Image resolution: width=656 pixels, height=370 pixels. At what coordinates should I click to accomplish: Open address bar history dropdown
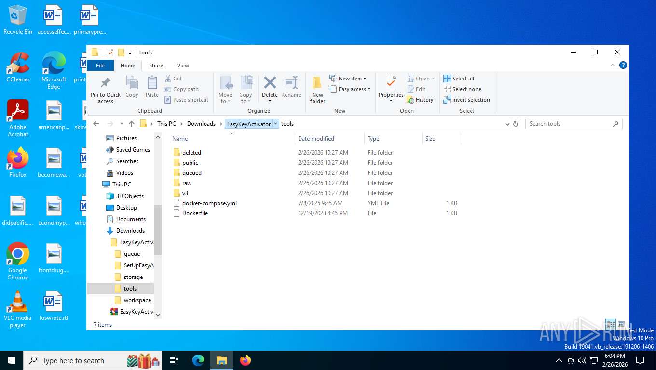[x=507, y=124]
